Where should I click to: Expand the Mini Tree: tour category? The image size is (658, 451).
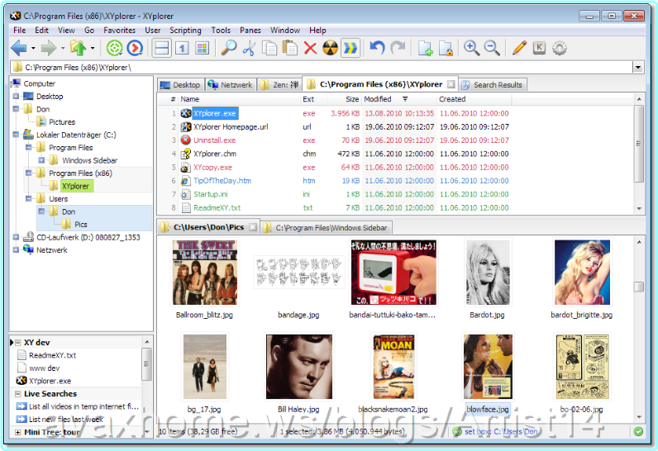[x=18, y=432]
